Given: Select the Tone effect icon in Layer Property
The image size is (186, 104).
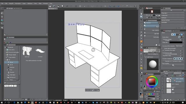Looking at the screenshot, I should point(177,35).
